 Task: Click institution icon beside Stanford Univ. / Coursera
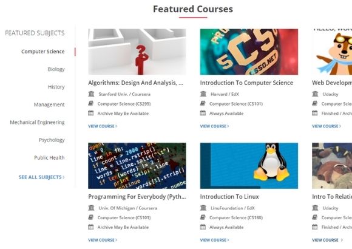[x=91, y=94]
